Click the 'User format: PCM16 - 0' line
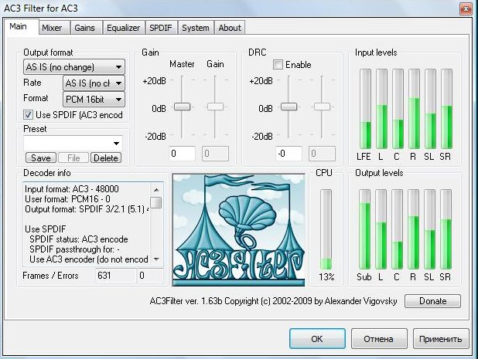The height and width of the screenshot is (359, 478). (x=67, y=199)
